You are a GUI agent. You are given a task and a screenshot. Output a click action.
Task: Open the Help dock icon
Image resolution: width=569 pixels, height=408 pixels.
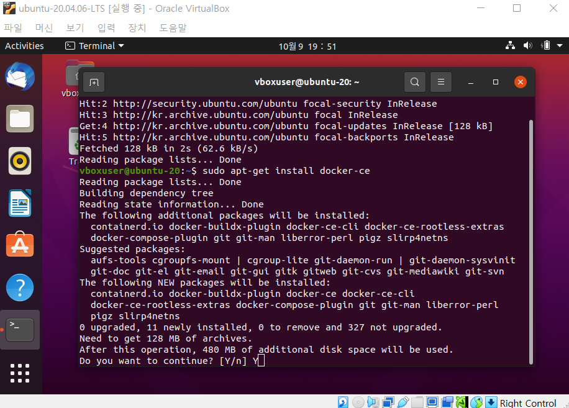(x=20, y=288)
